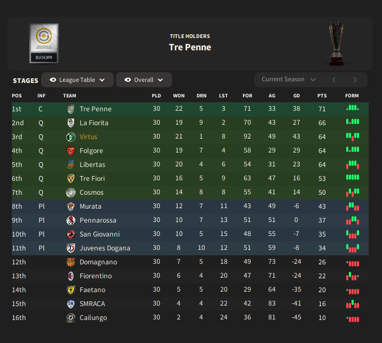Go to the previous season arrow
The height and width of the screenshot is (343, 382).
click(334, 80)
